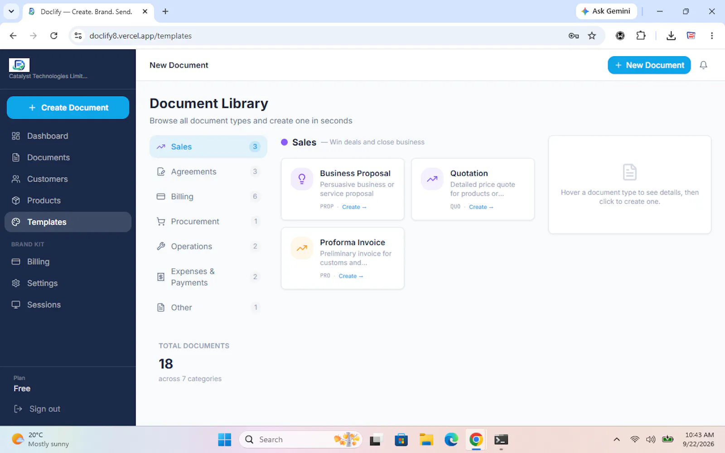Click Ask Gemini button

pyautogui.click(x=606, y=11)
